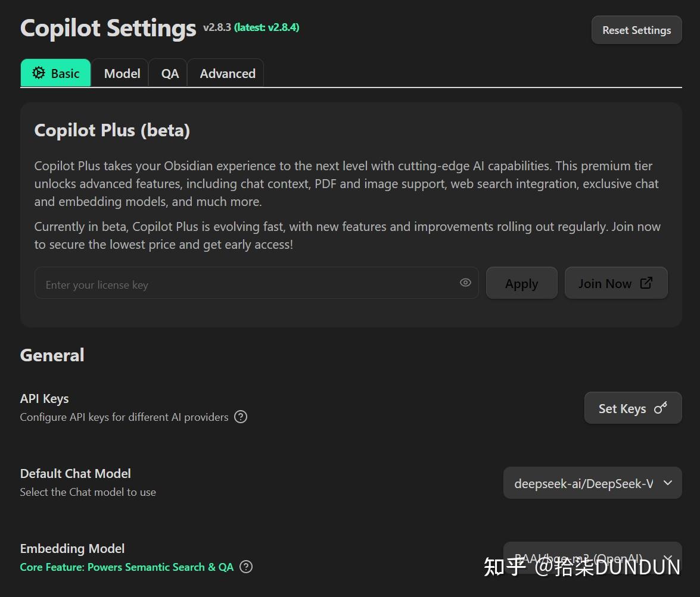700x597 pixels.
Task: Click the help icon beside API Keys description
Action: point(241,417)
